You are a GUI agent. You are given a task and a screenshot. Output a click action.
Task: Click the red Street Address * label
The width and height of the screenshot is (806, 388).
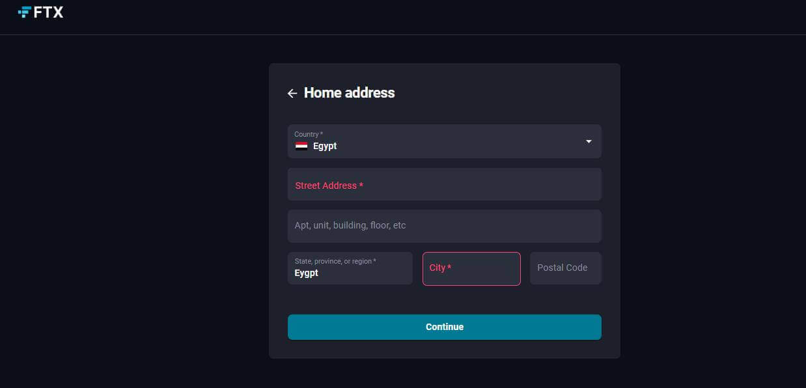pos(329,186)
